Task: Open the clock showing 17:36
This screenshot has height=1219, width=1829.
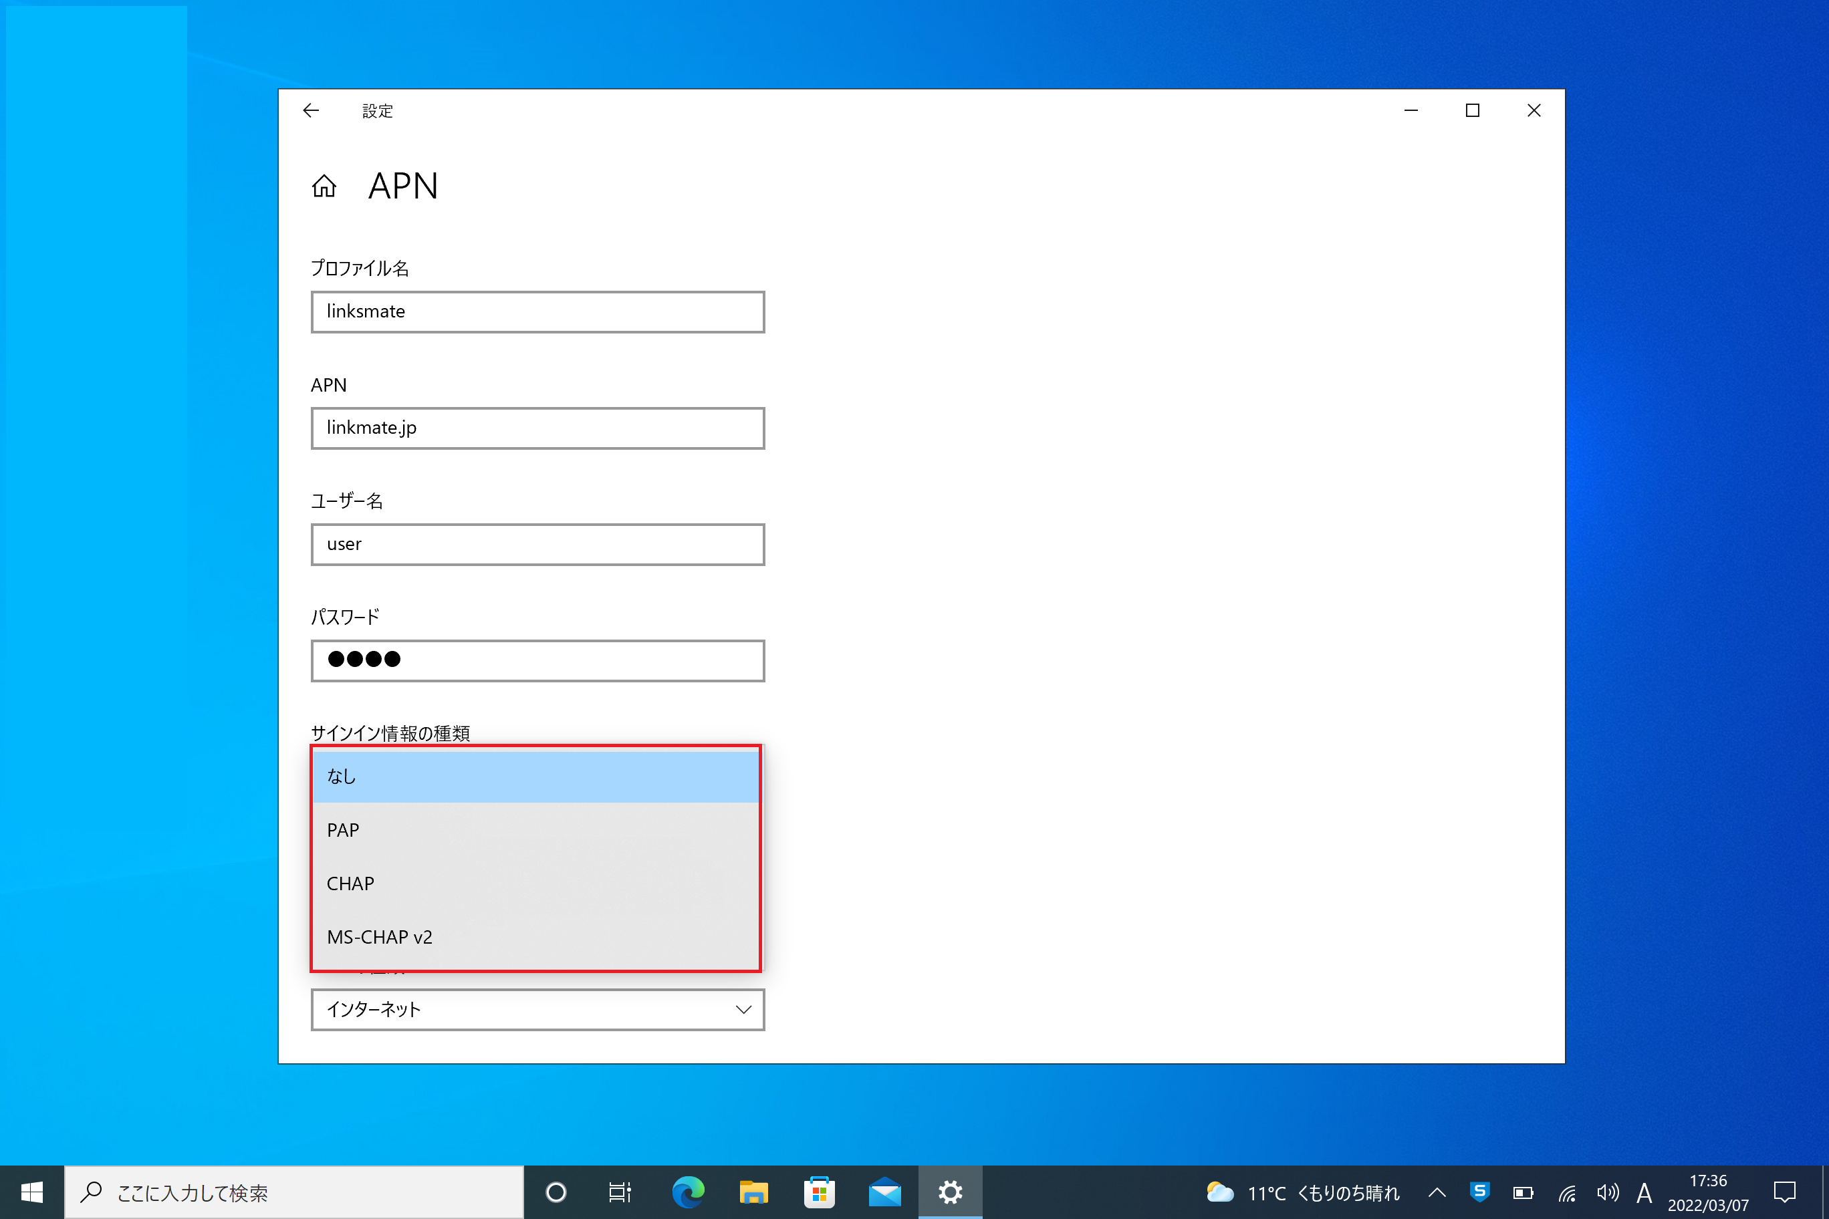Action: (1709, 1192)
